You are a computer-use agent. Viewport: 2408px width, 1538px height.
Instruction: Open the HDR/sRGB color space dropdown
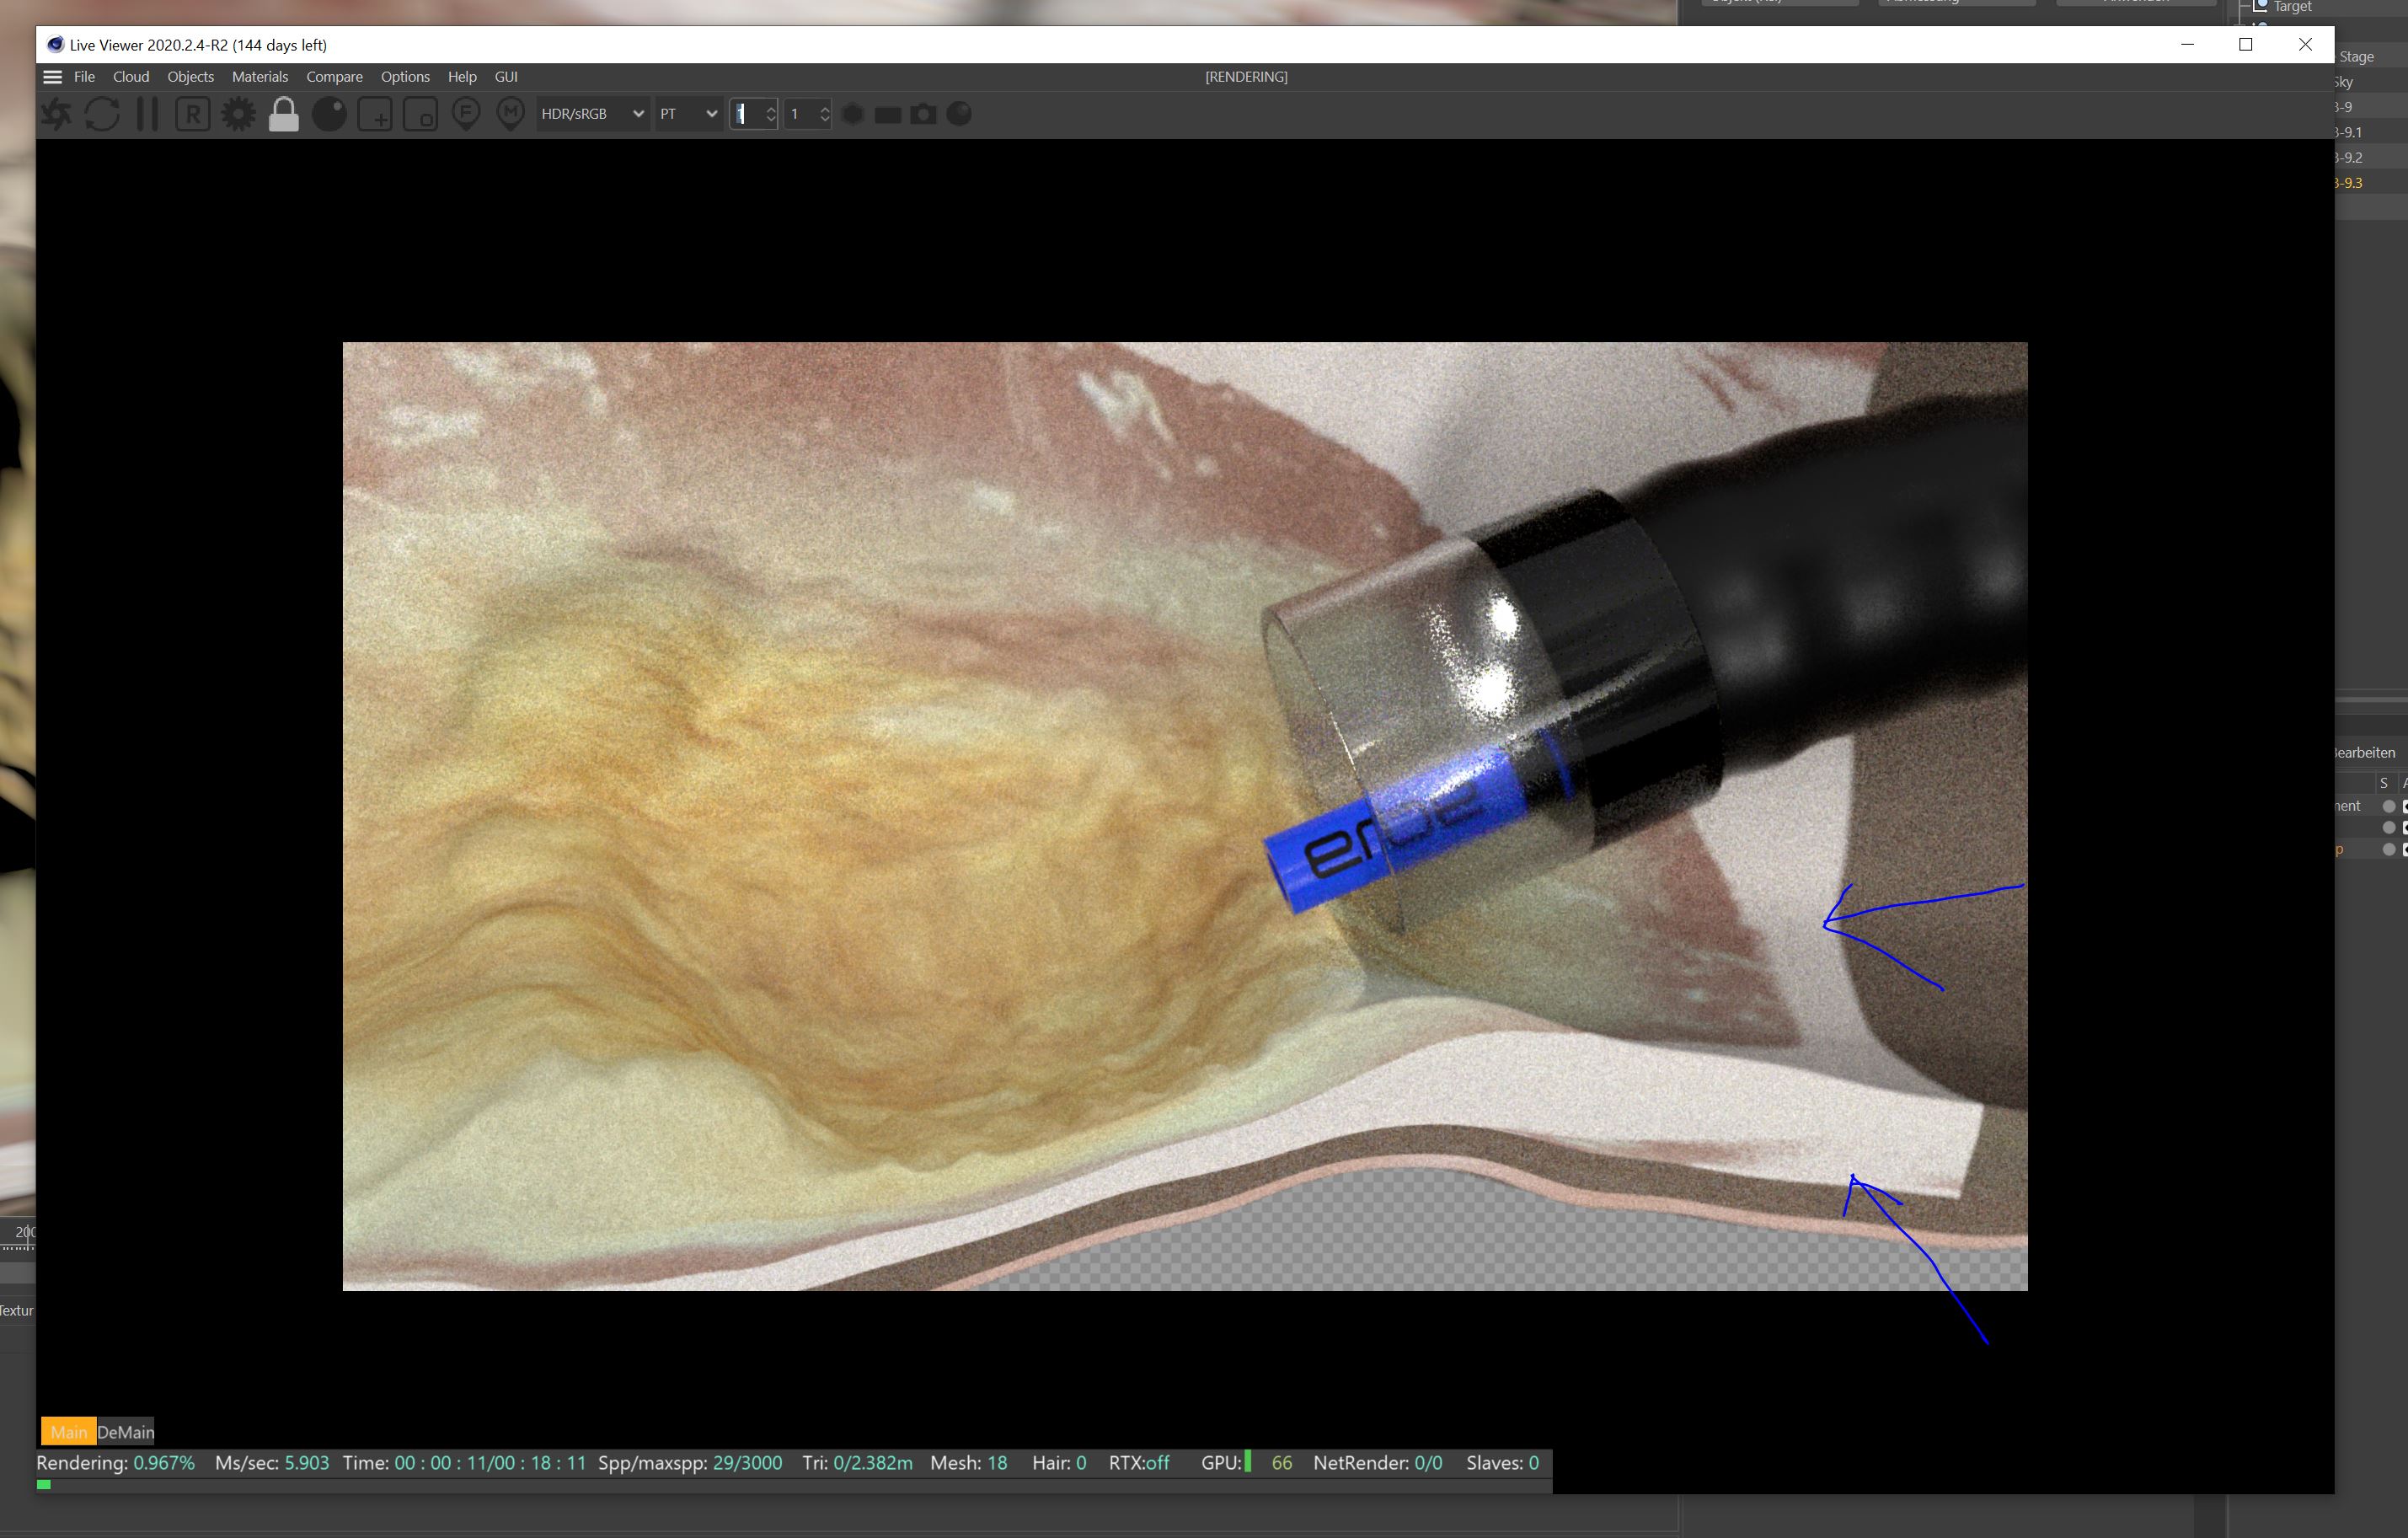(591, 114)
